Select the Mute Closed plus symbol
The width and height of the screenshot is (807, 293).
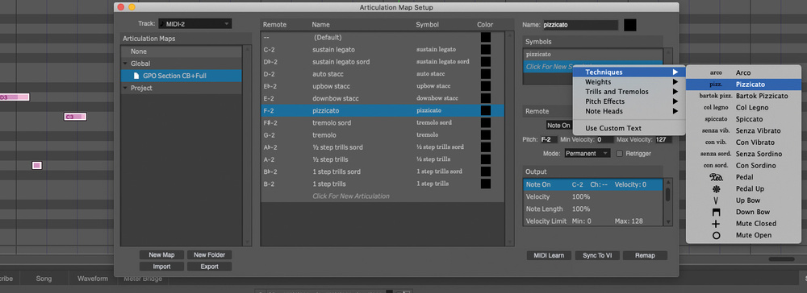pyautogui.click(x=715, y=224)
